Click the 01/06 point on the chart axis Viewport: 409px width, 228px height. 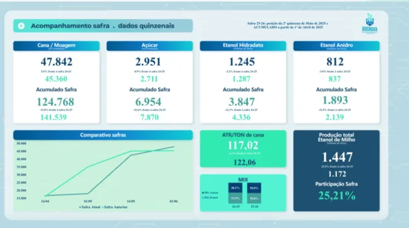point(174,201)
